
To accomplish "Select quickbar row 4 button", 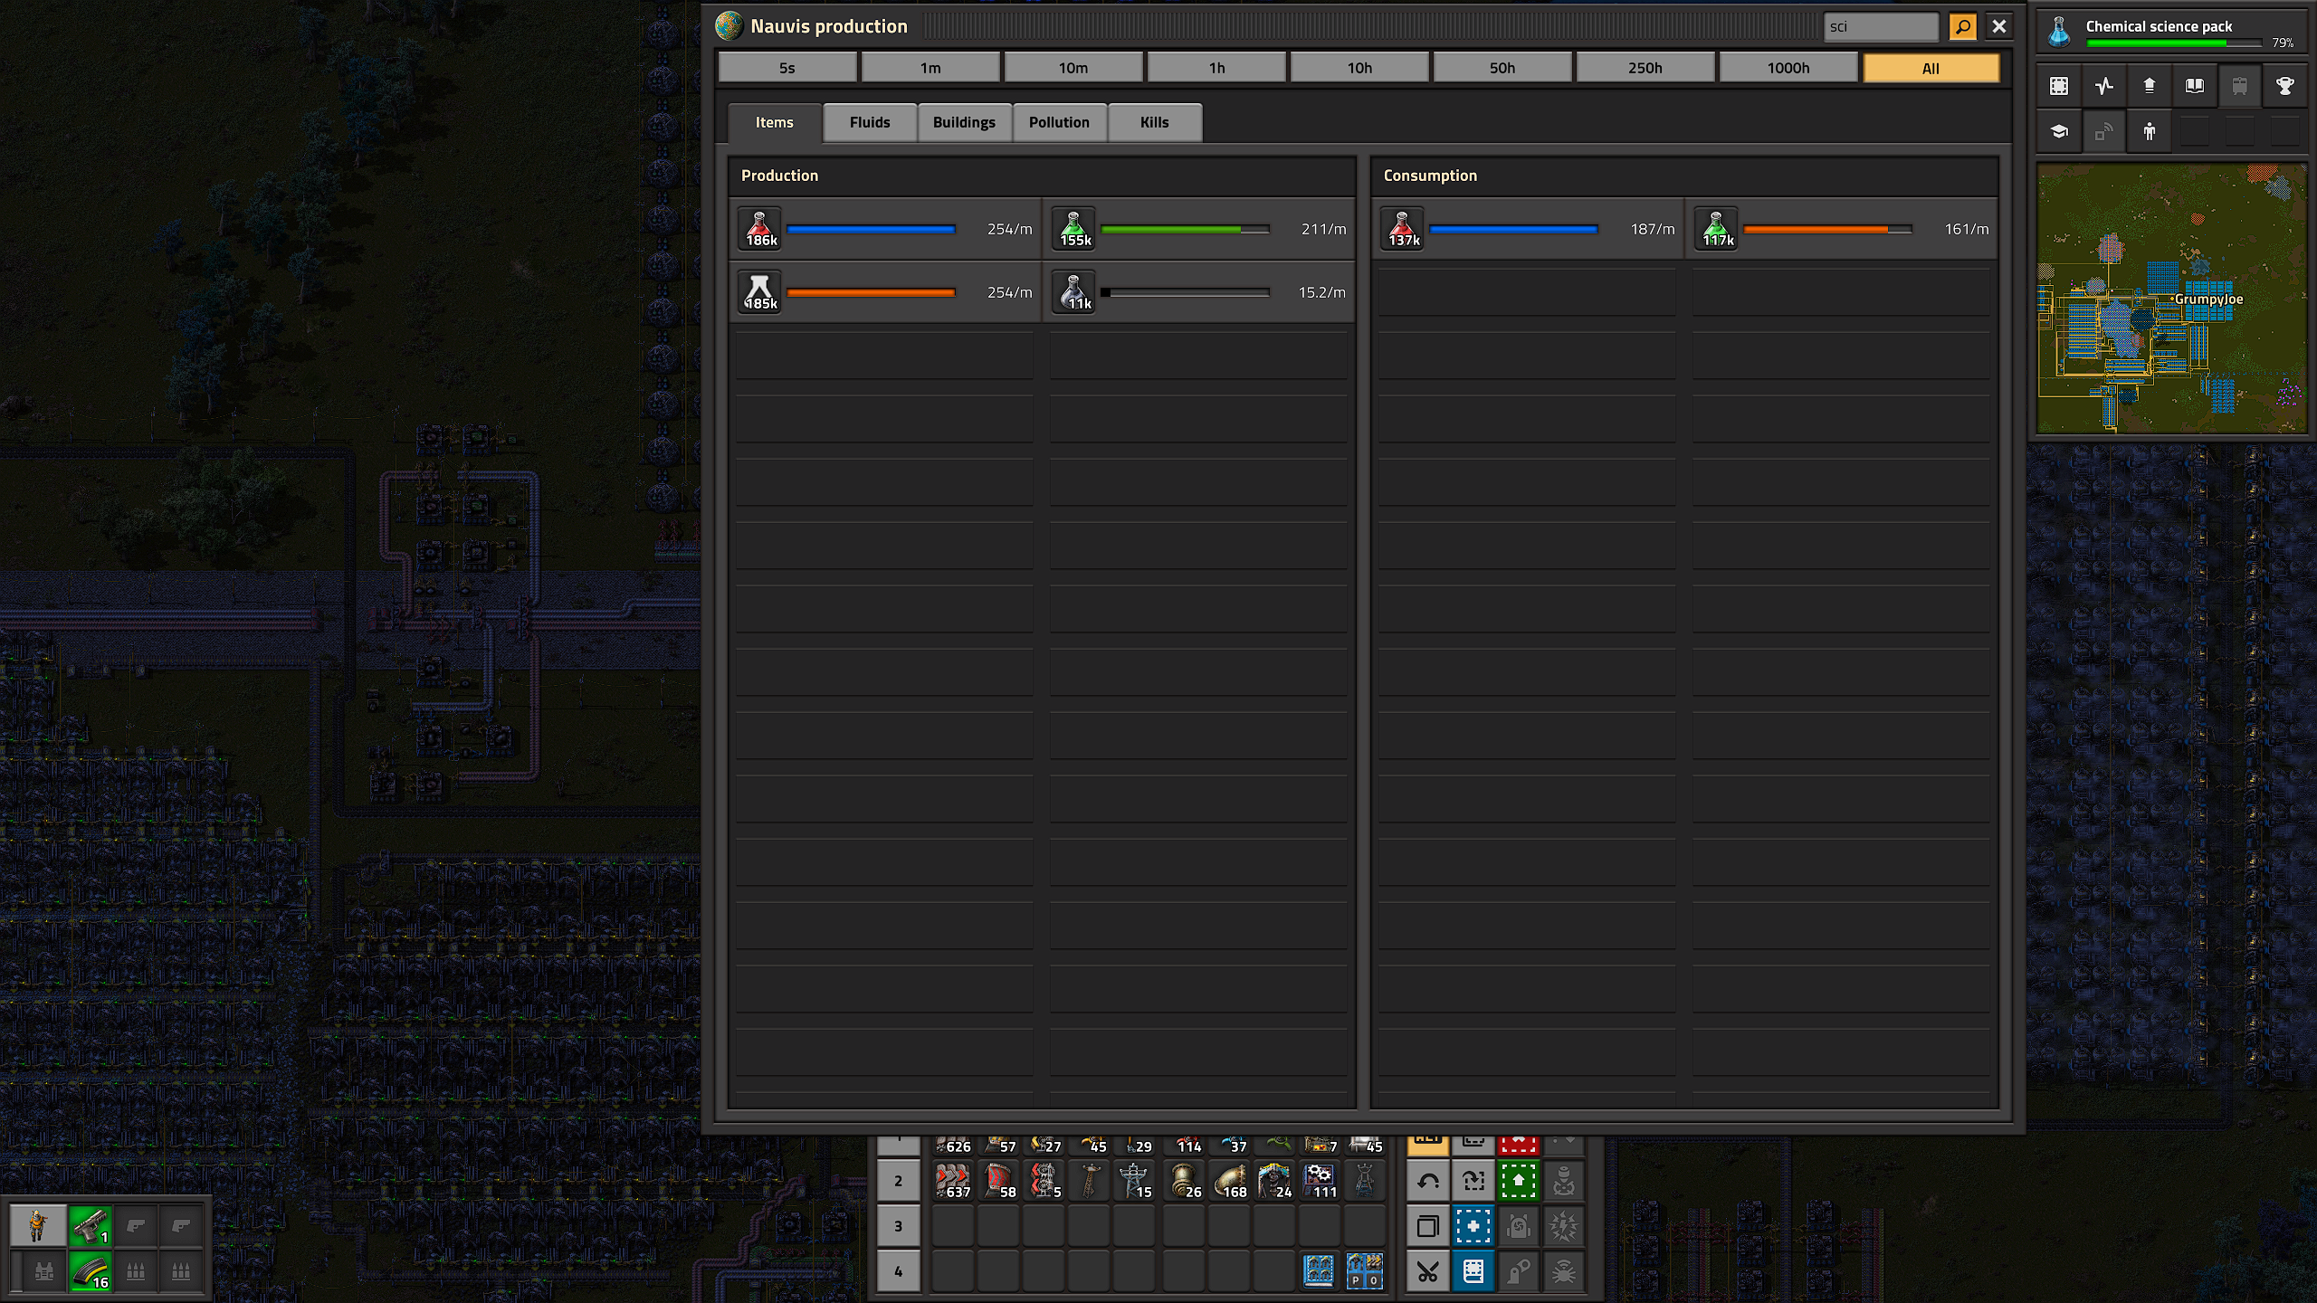I will point(898,1271).
